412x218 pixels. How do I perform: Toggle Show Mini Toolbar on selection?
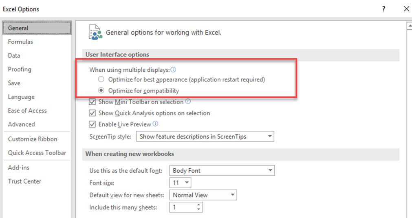pos(92,102)
